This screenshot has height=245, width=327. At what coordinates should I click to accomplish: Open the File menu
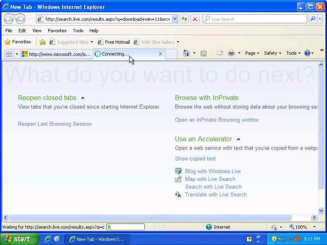click(x=9, y=31)
